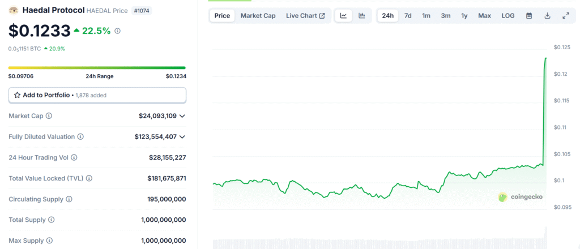Click the #1074 rank badge
This screenshot has width=580, height=249.
click(x=142, y=11)
